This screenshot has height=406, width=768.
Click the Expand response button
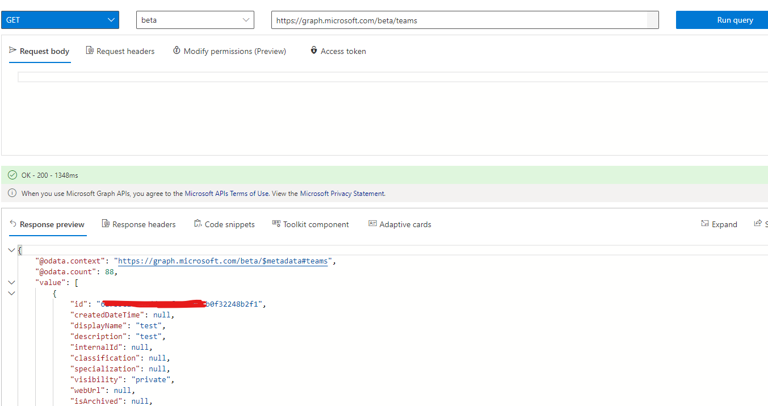click(719, 224)
